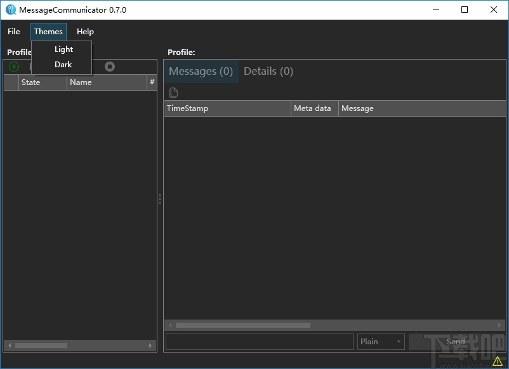Click the Meta data column header

coord(313,108)
